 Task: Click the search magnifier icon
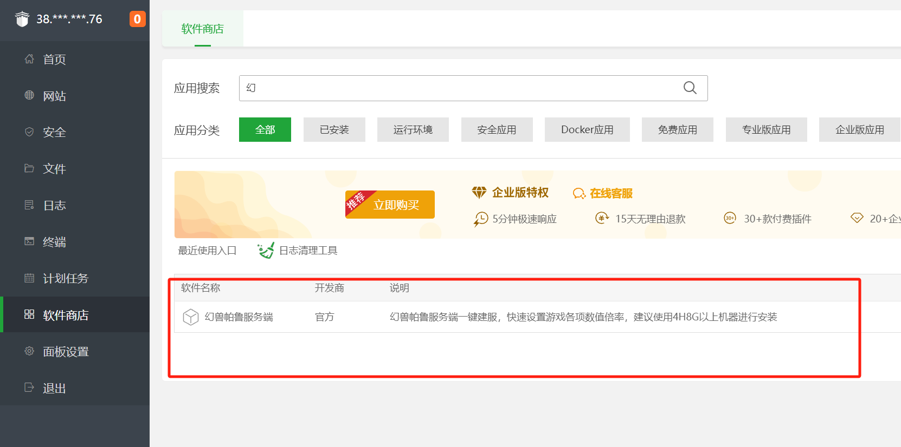tap(690, 88)
